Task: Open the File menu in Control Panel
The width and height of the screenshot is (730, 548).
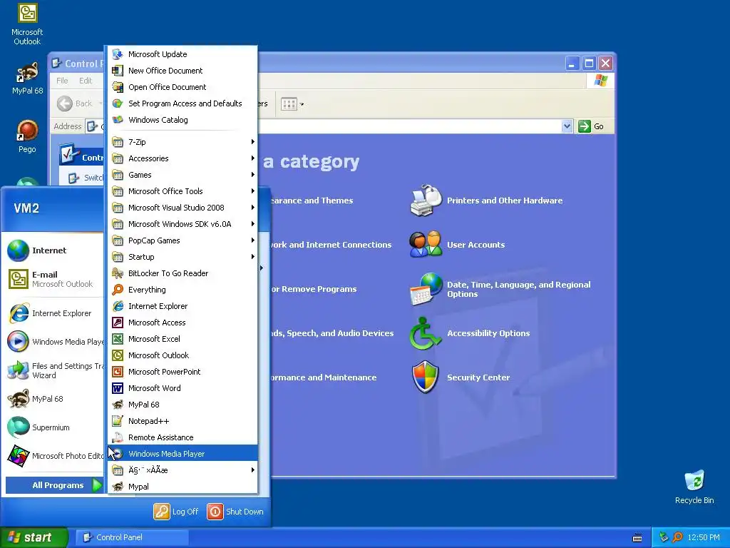Action: 62,81
